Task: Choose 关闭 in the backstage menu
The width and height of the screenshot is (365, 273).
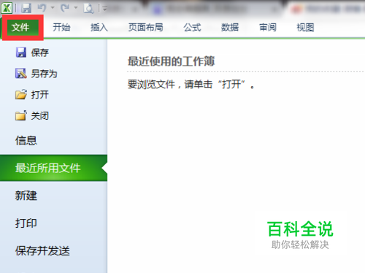Action: tap(40, 116)
